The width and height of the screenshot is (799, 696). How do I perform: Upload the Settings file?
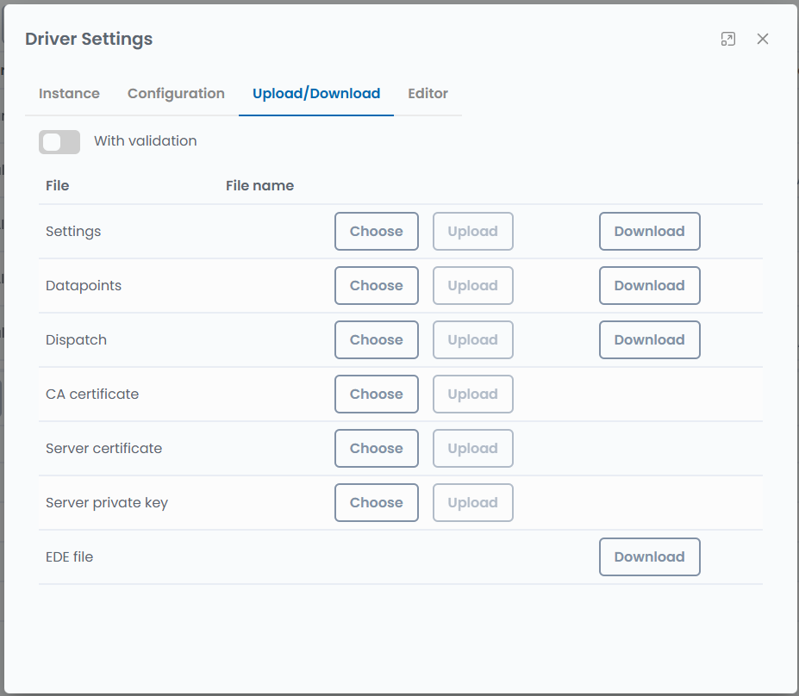473,231
